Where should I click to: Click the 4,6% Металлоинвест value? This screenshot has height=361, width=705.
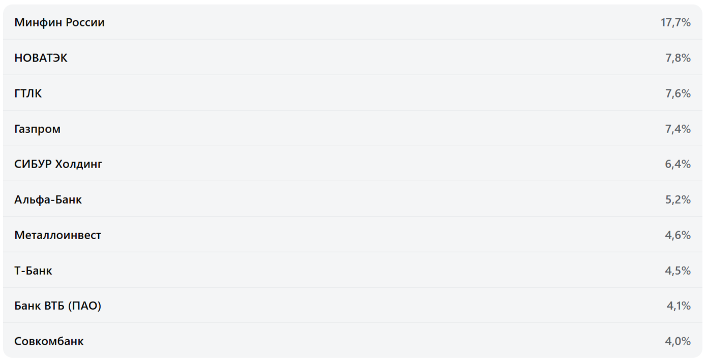[x=678, y=235]
